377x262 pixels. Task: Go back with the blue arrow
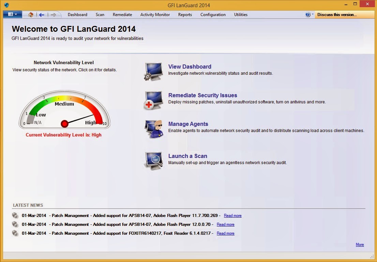(x=42, y=15)
